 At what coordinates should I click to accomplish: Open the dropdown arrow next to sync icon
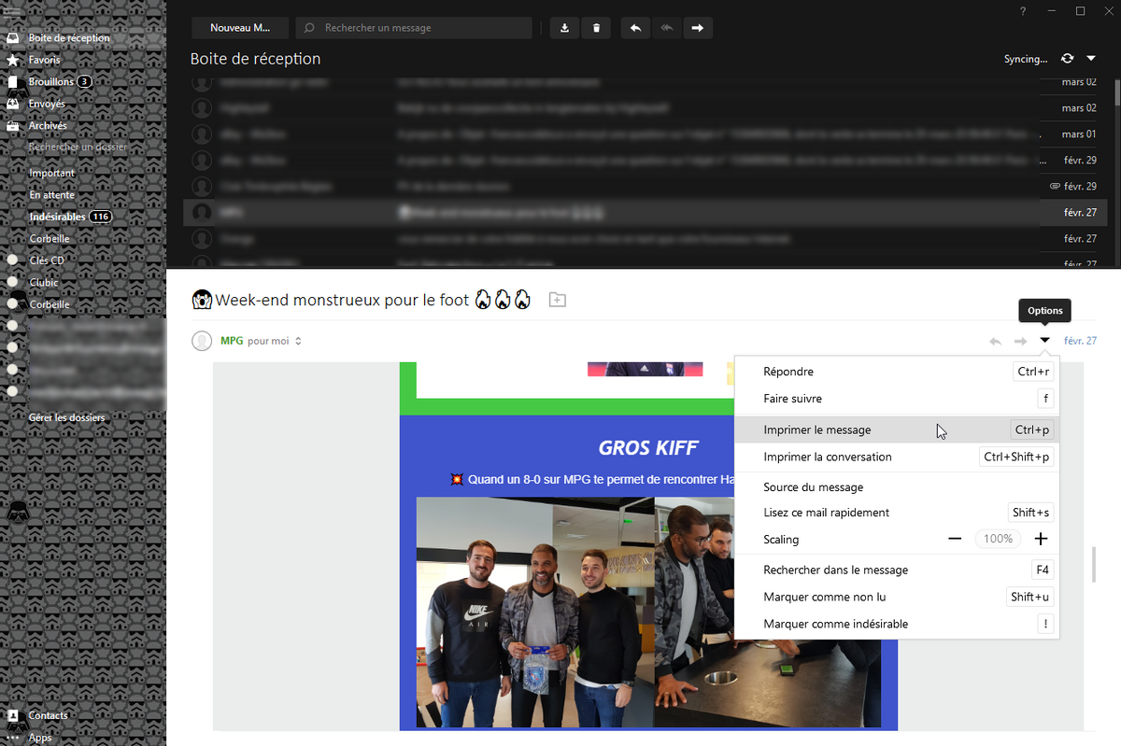pos(1091,59)
